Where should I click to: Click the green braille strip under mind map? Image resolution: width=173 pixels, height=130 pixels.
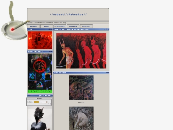40,91
